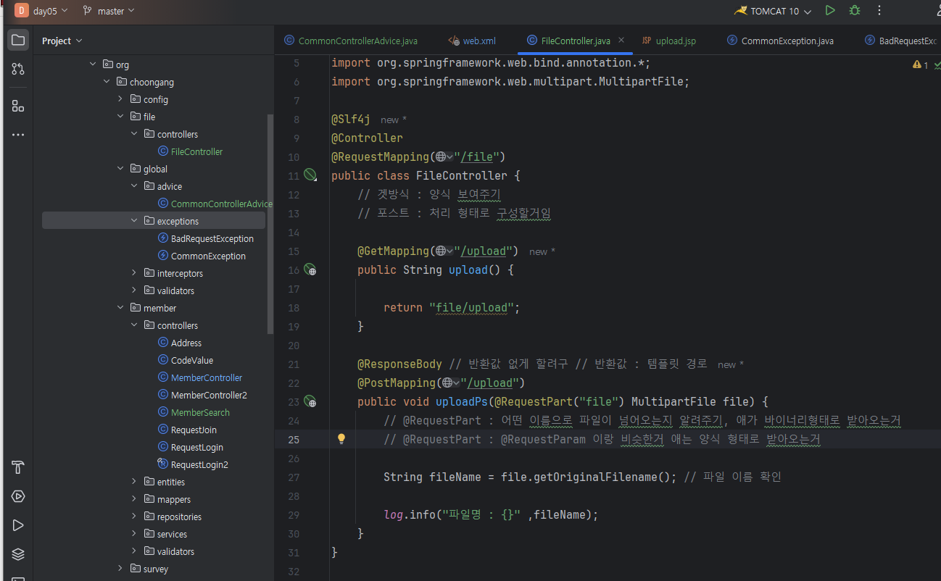Screen dimensions: 941x581
Task: Close the FileController.java tab
Action: pyautogui.click(x=621, y=41)
